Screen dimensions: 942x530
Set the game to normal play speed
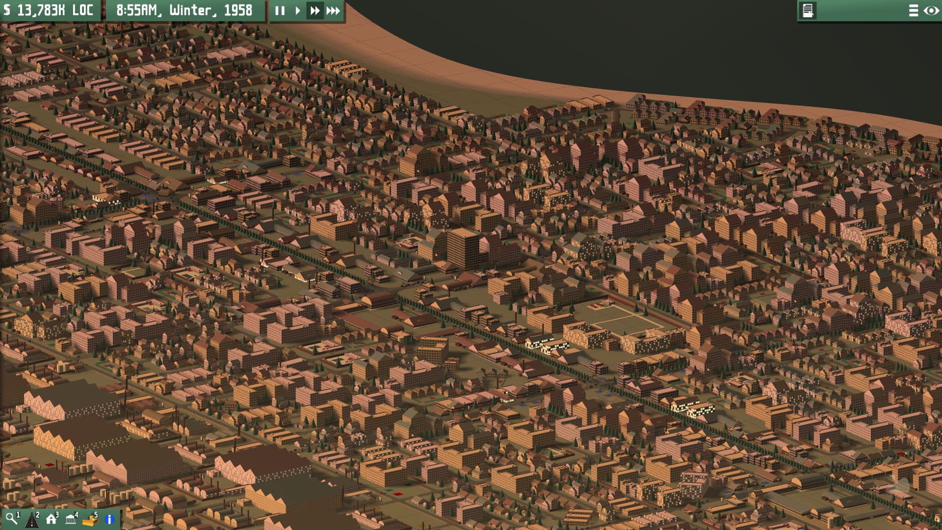pos(298,11)
